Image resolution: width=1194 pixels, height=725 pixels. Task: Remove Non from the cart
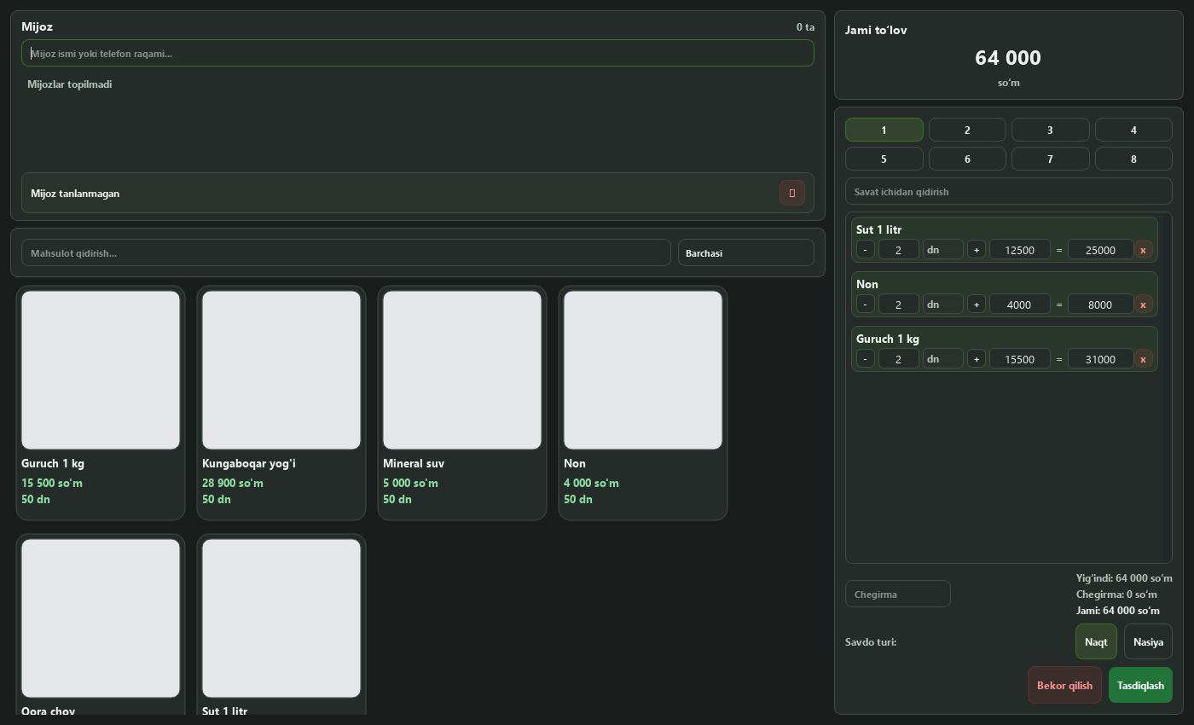tap(1143, 304)
